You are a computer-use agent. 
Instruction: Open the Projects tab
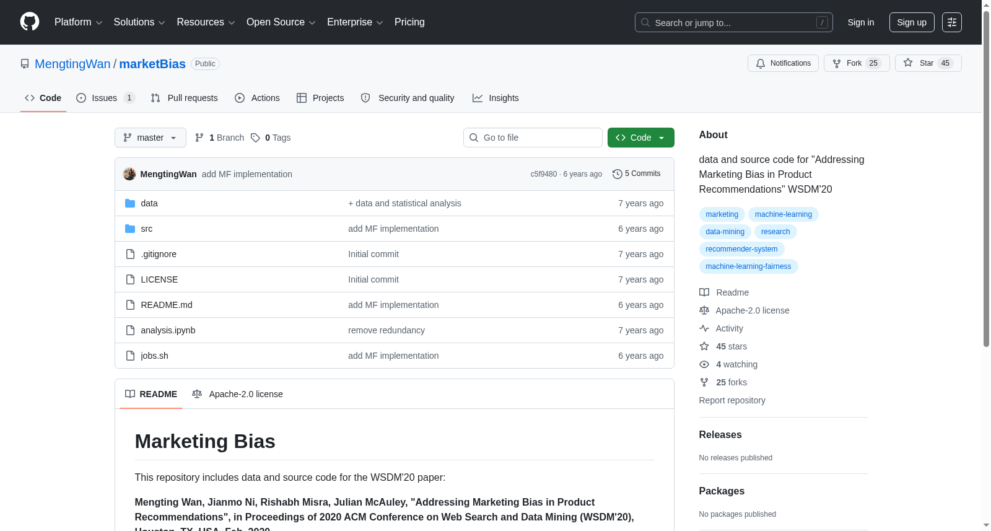(x=320, y=98)
